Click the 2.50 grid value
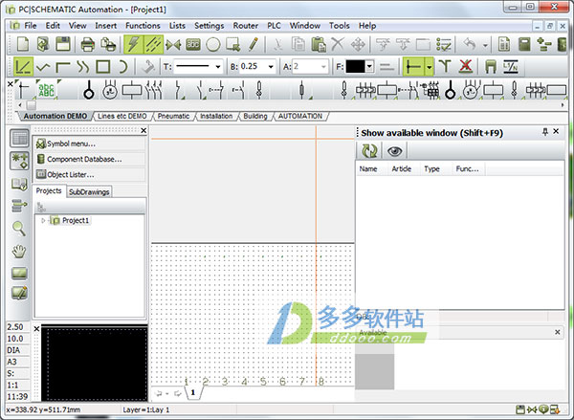This screenshot has width=574, height=420. click(x=15, y=327)
